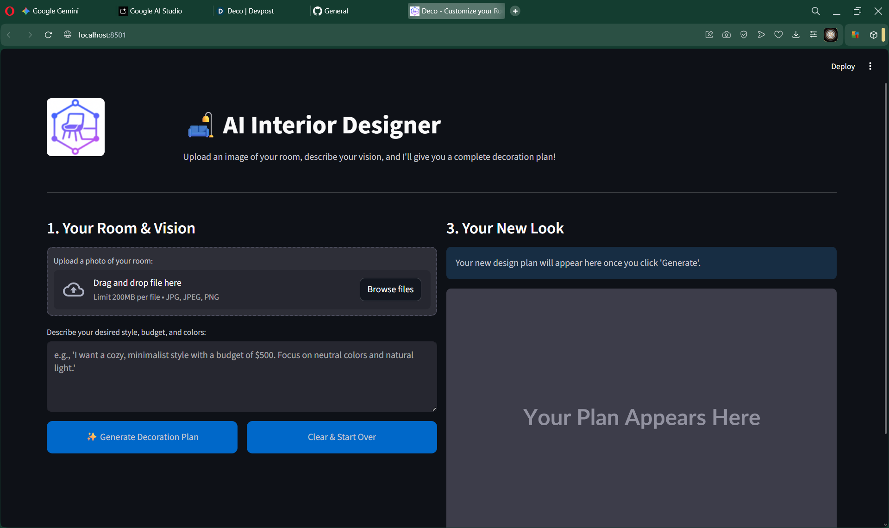Image resolution: width=889 pixels, height=528 pixels.
Task: Open Streamlit three-dot main menu
Action: tap(870, 66)
